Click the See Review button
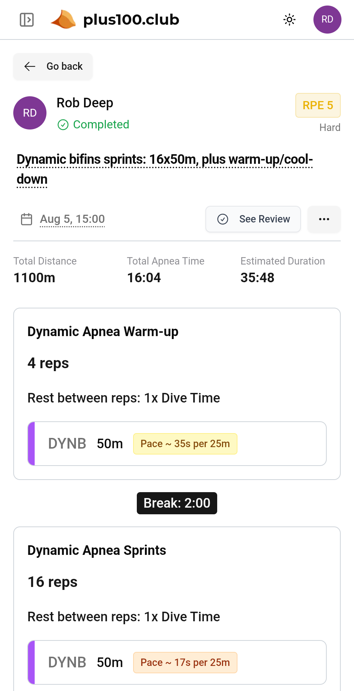This screenshot has width=354, height=691. [x=253, y=219]
